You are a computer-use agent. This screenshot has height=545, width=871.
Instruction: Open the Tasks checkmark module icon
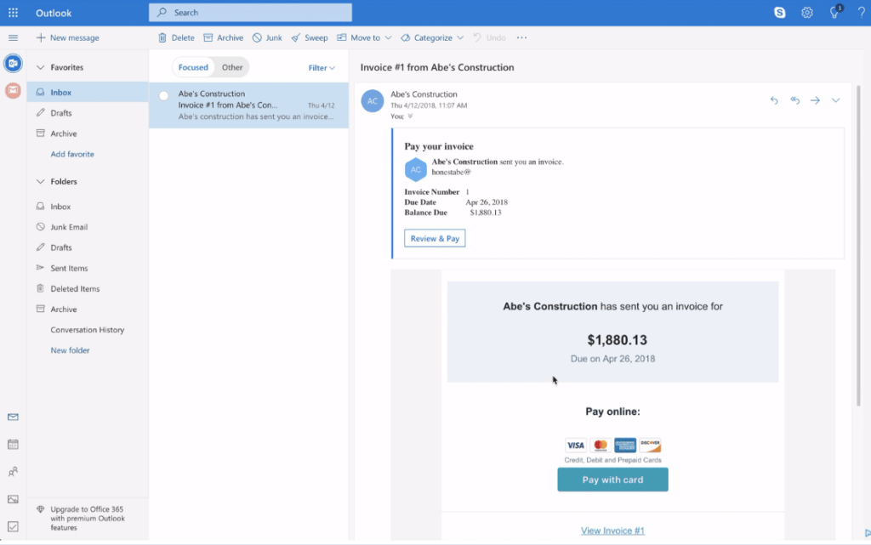pos(13,526)
